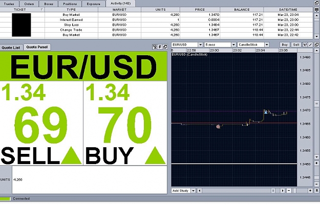Click the R reset chart button
The image size is (320, 205).
coord(317,191)
